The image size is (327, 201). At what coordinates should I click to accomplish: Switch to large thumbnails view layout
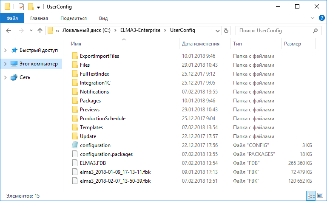pos(320,195)
